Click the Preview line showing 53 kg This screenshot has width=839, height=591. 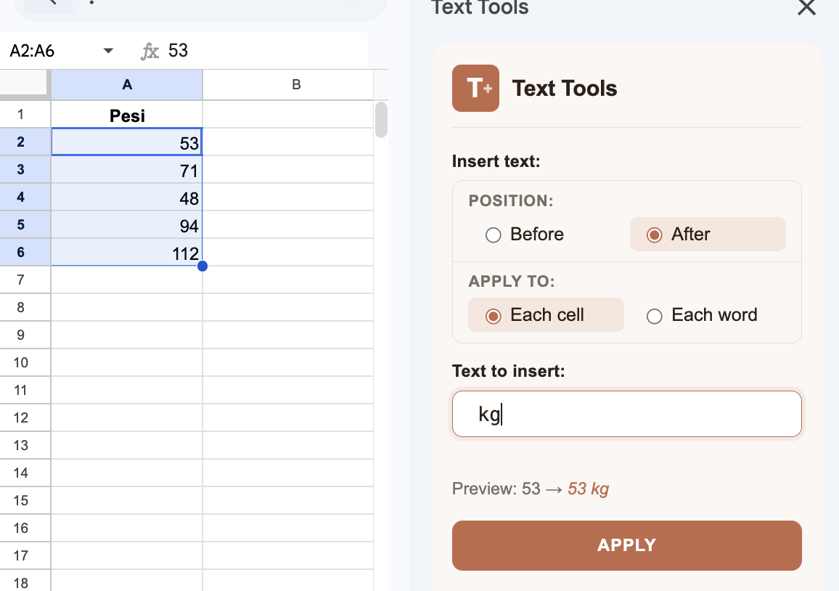pos(530,489)
